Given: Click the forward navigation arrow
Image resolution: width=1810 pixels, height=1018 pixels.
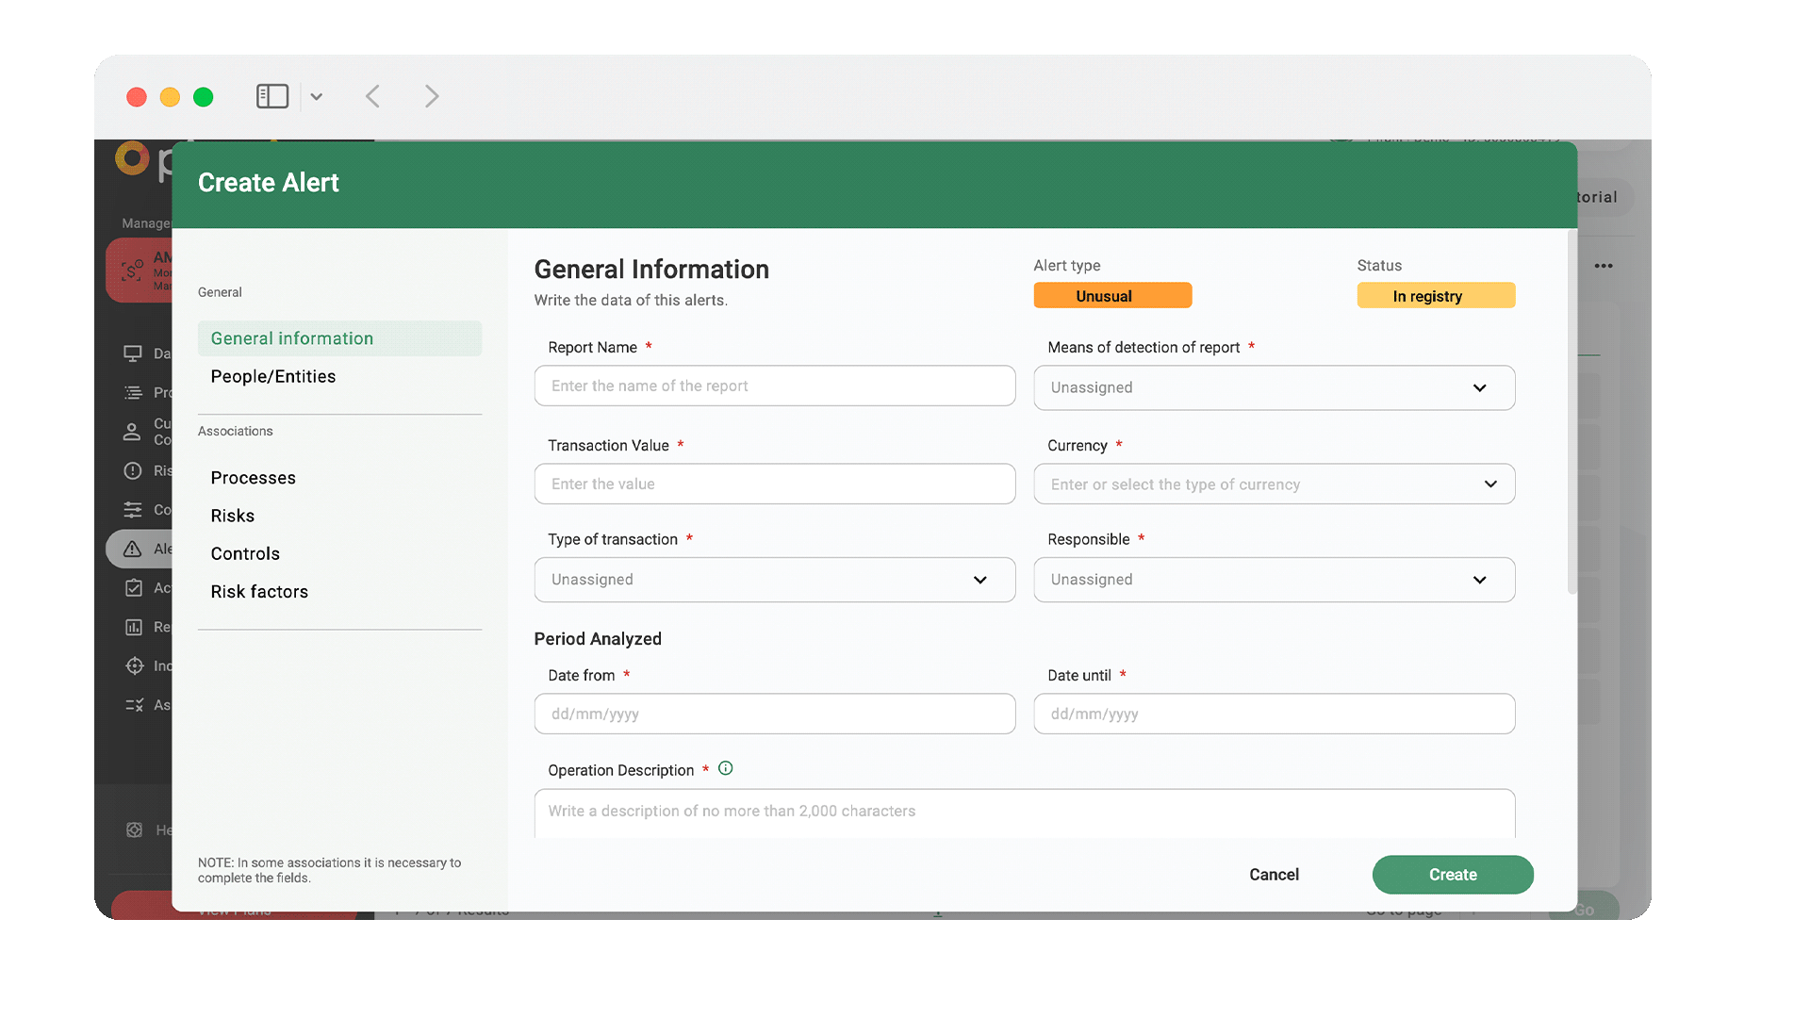Looking at the screenshot, I should 431,96.
